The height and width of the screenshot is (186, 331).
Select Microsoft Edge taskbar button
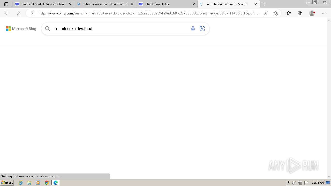coord(56,183)
